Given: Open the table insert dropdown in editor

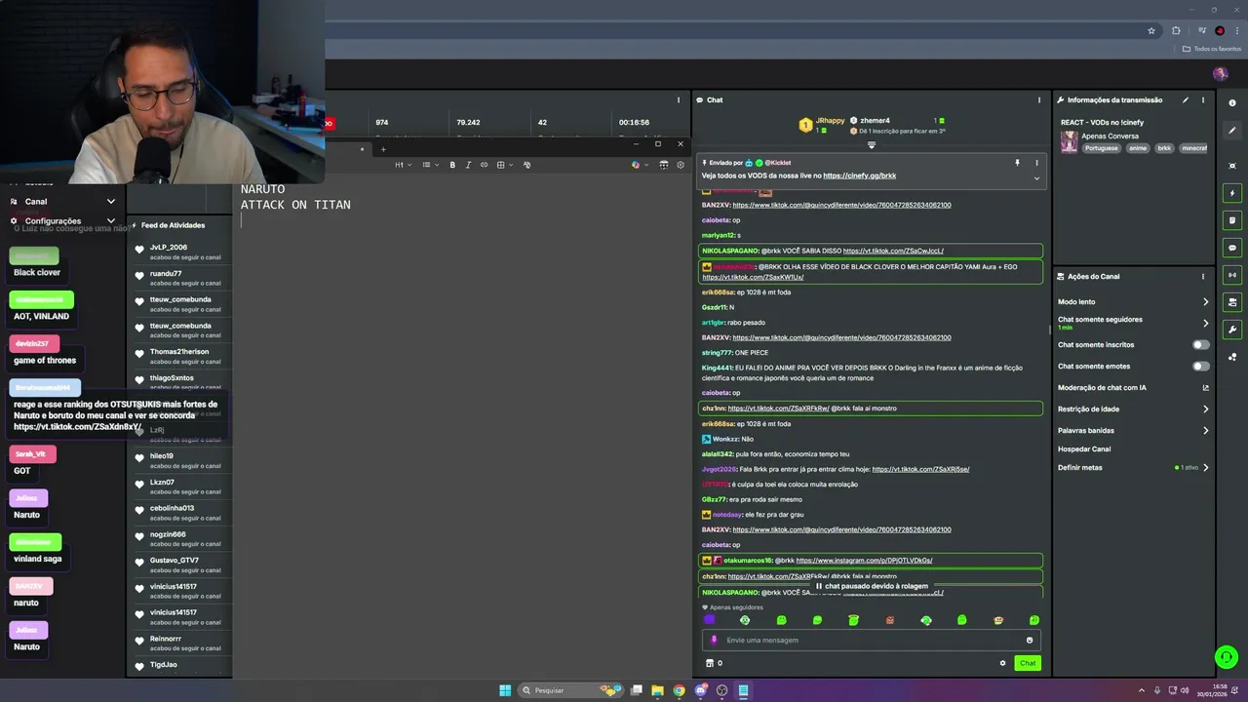Looking at the screenshot, I should tap(504, 165).
